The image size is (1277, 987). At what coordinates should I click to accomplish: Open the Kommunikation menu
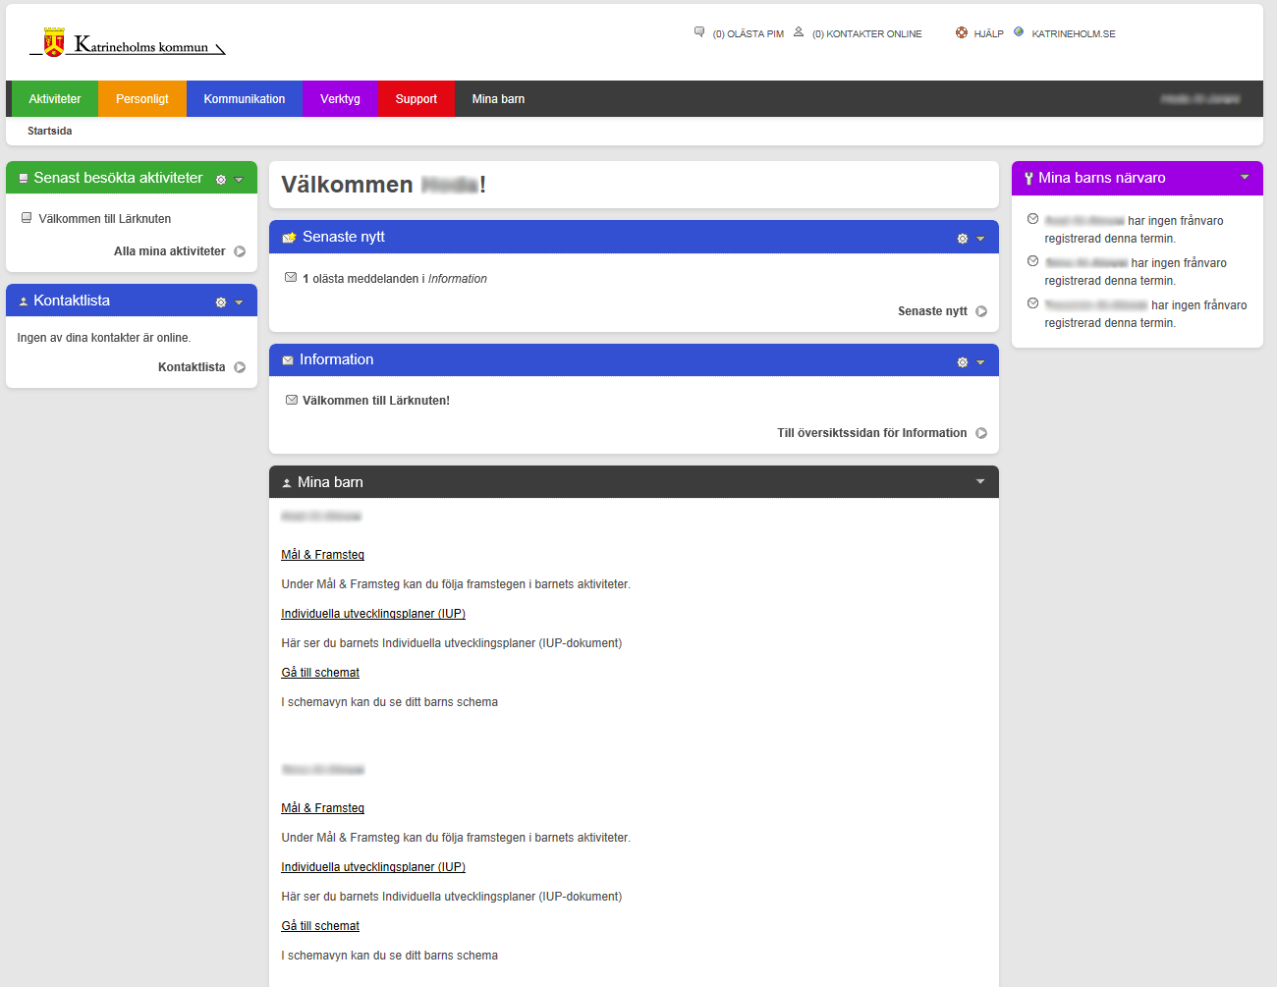(245, 99)
